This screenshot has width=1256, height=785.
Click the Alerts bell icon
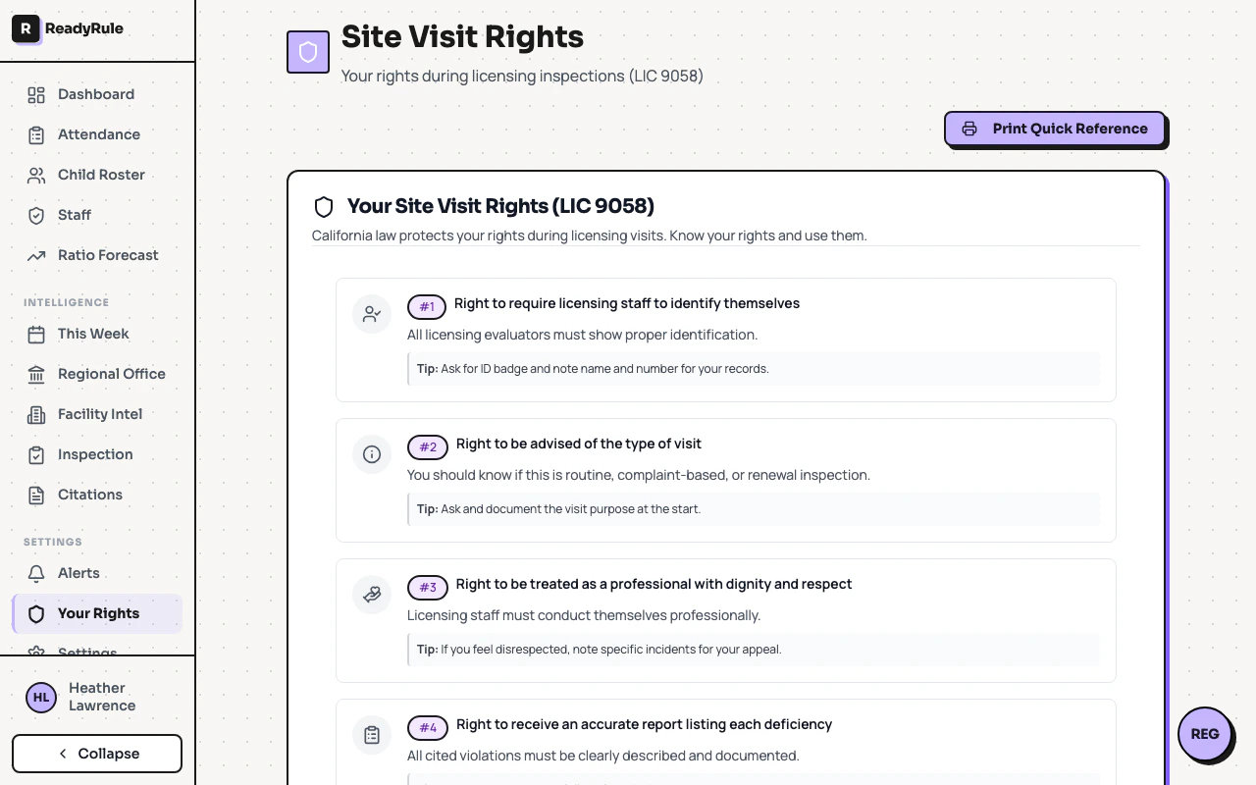pos(36,573)
